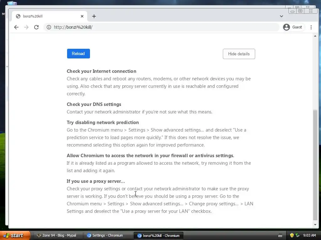The width and height of the screenshot is (321, 240).
Task: Click the forward navigation arrow
Action: (x=26, y=27)
